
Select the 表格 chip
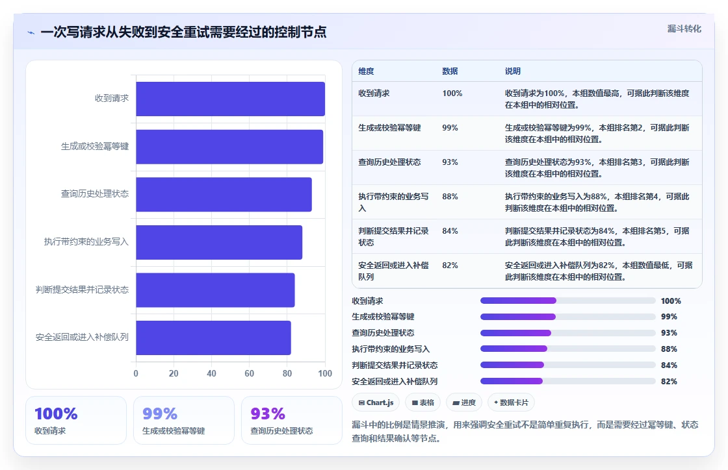[423, 402]
